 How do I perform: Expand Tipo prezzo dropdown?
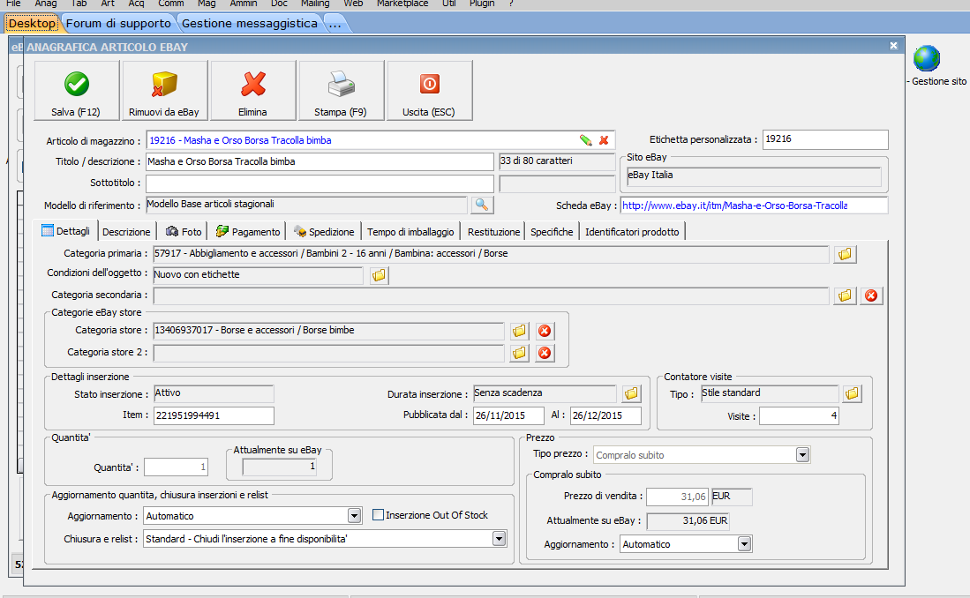pos(802,454)
